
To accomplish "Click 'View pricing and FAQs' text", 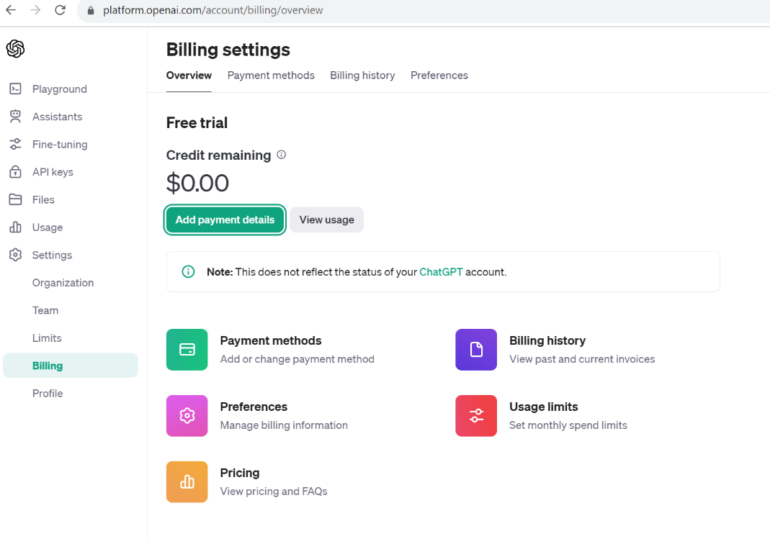I will click(x=274, y=492).
